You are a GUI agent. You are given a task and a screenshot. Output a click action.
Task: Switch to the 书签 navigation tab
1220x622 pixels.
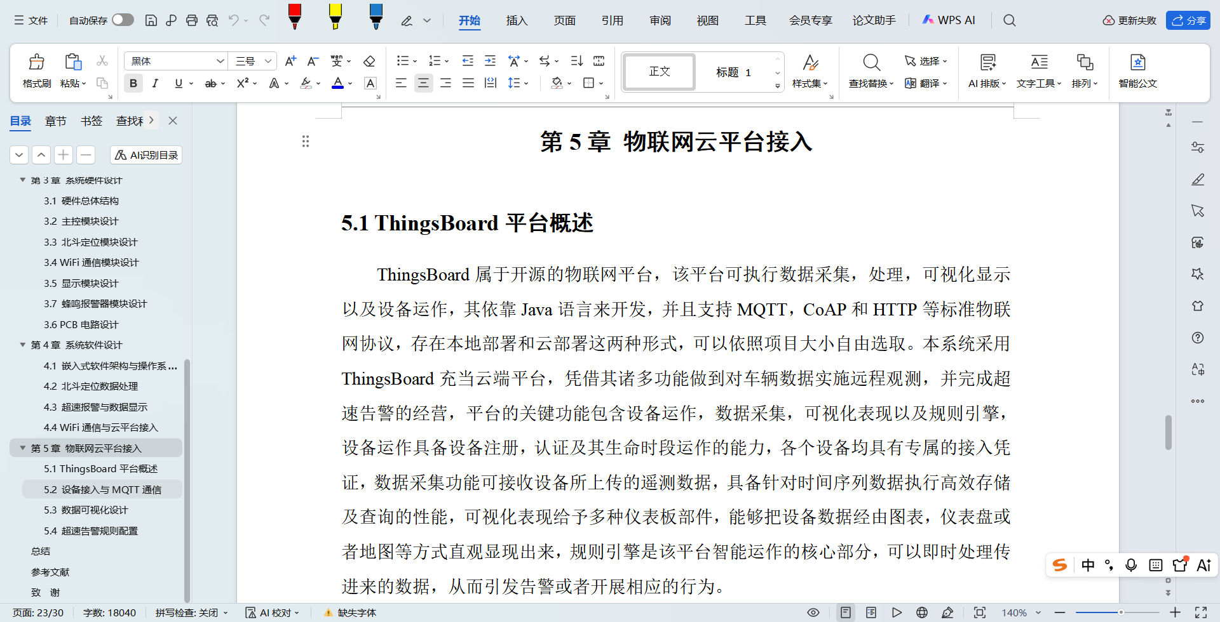click(x=91, y=121)
